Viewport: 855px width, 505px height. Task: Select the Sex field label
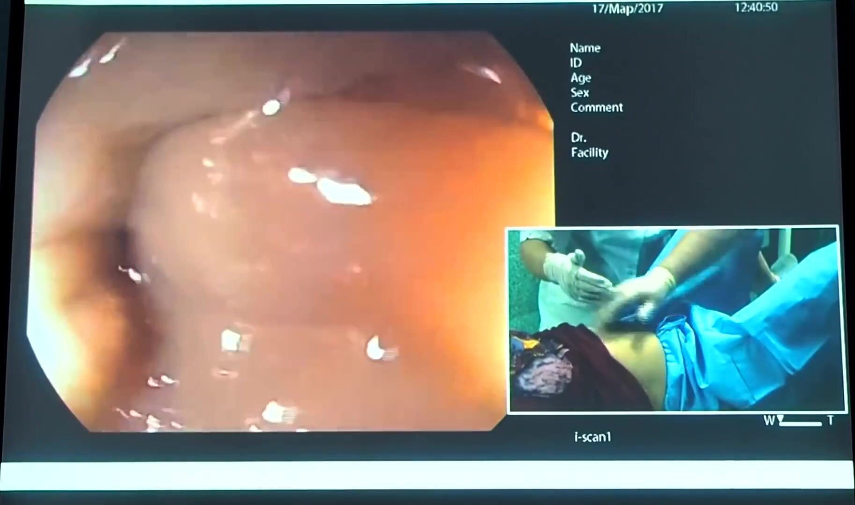pyautogui.click(x=579, y=93)
